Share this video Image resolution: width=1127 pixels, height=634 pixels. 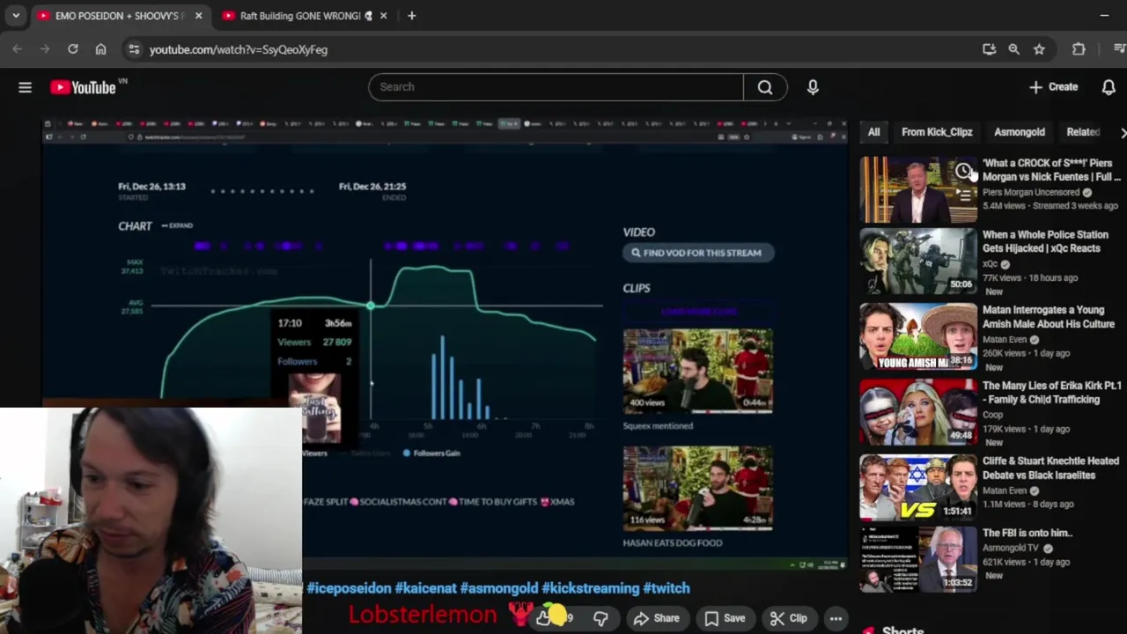[x=657, y=618]
